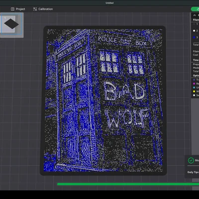Toggle filament 1 dark color swatch
Viewport: 199px width, 199px height.
(194, 24)
